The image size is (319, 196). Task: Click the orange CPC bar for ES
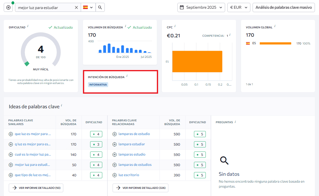click(x=197, y=62)
